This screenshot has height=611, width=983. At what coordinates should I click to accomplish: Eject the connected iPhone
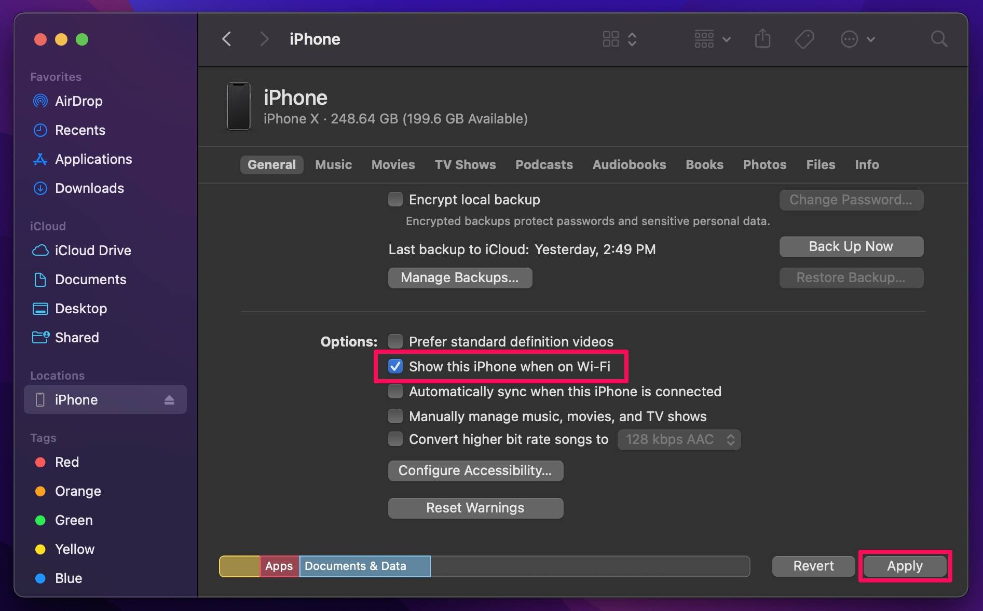click(x=169, y=400)
